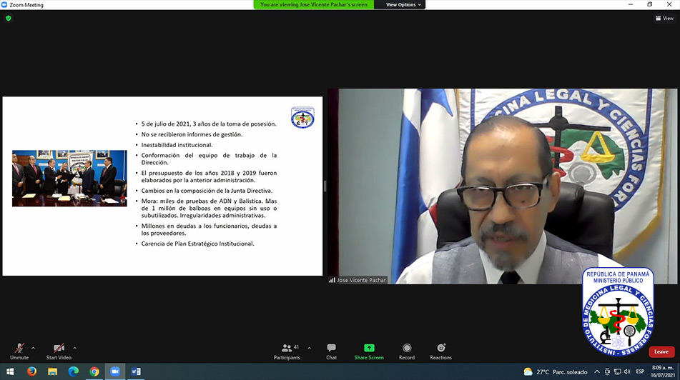Click the ESP language indicator

640,371
